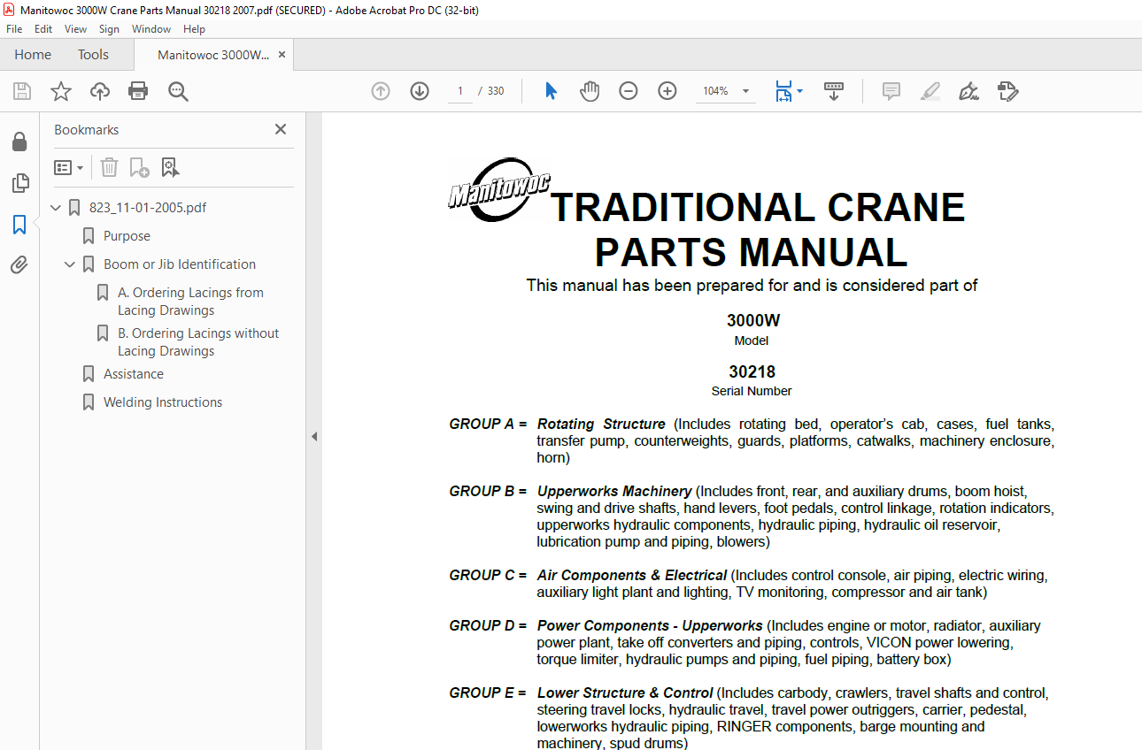Open the Help menu

(x=194, y=29)
